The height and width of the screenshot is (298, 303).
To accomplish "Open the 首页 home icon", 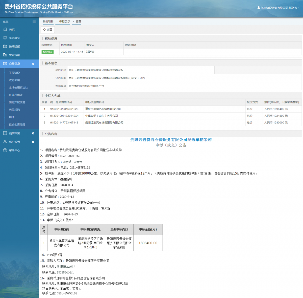I will click(5, 29).
